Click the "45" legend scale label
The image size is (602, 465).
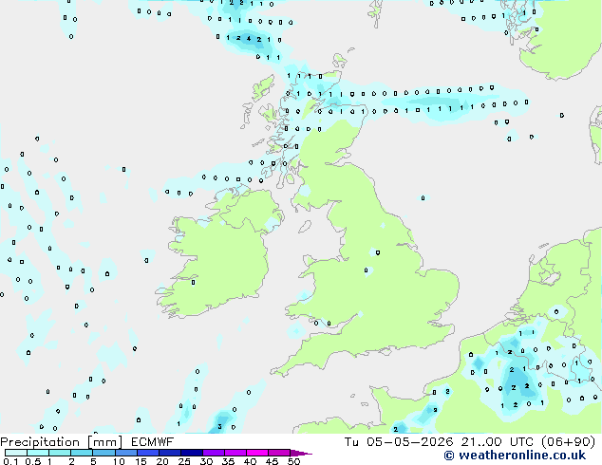coord(272,461)
